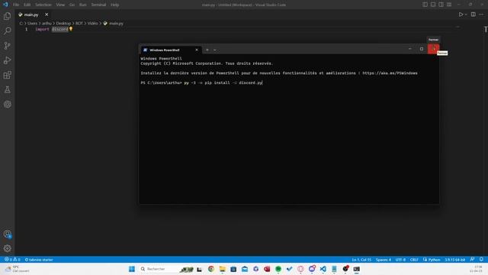Image resolution: width=488 pixels, height=275 pixels.
Task: Add a new tab in Windows Terminal
Action: tap(207, 50)
